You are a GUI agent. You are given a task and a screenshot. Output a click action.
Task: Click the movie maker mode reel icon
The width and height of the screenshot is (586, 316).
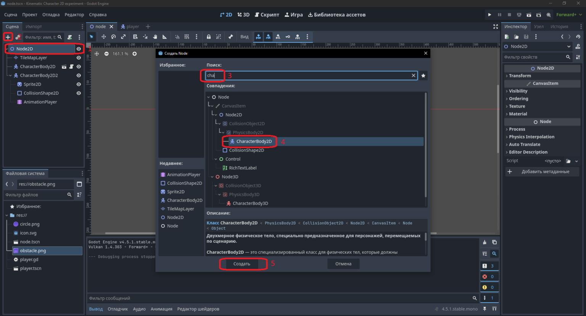tap(549, 15)
